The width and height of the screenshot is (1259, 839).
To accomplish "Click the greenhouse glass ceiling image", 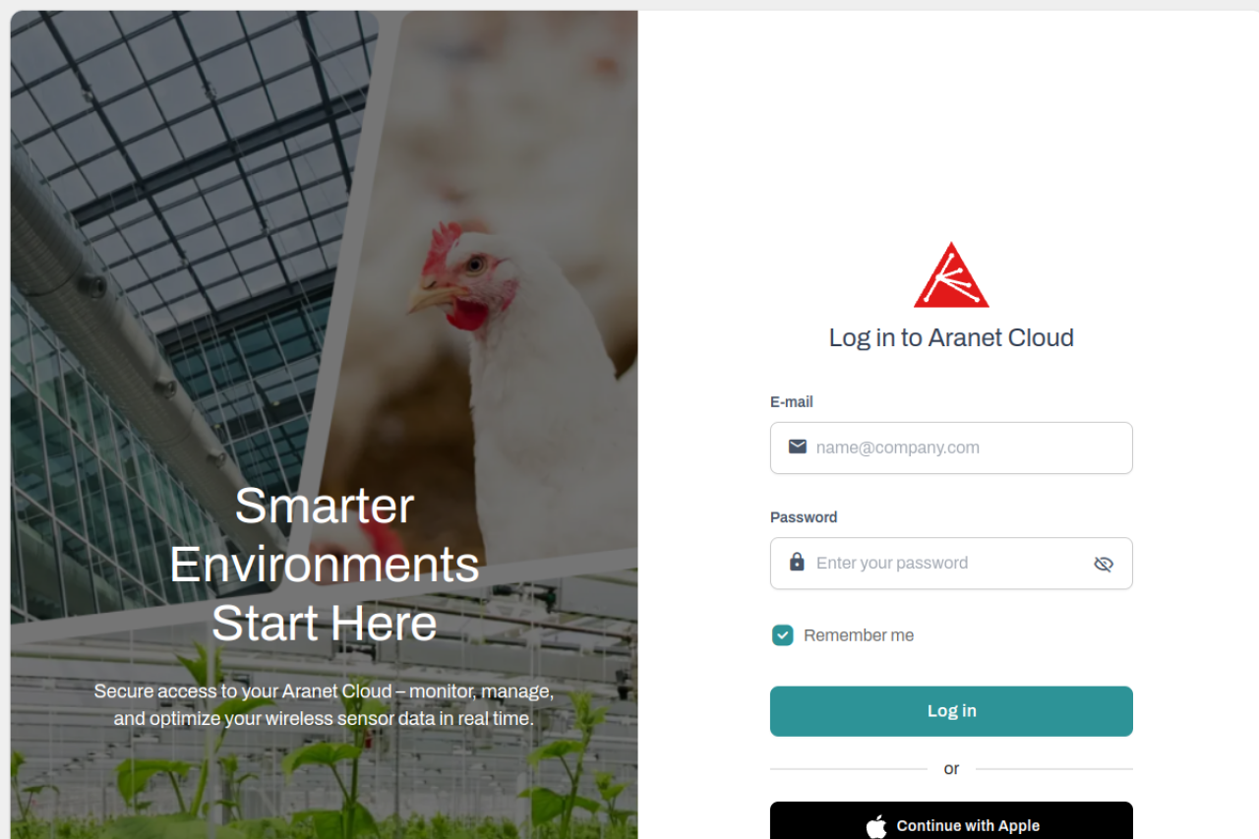I will click(187, 148).
